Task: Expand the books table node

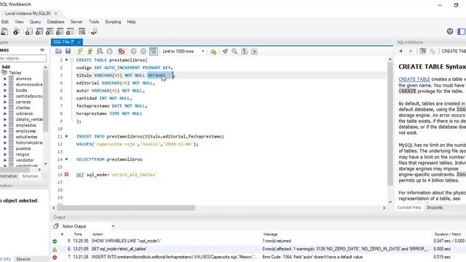Action: [x=5, y=90]
